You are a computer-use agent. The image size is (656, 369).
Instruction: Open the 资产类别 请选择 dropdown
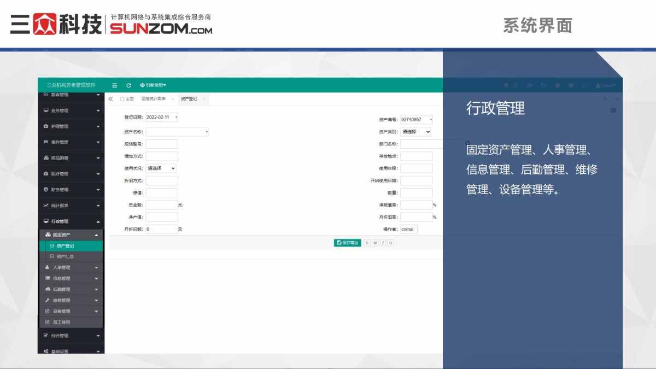tap(416, 131)
